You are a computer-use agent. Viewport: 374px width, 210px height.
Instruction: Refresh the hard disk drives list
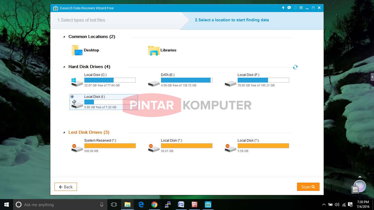tap(295, 67)
